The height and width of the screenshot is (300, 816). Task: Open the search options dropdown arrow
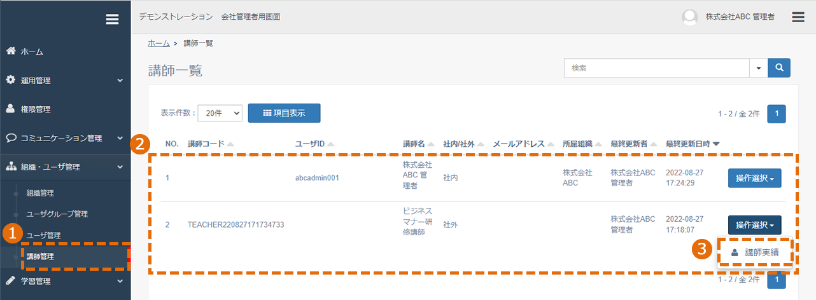coord(758,67)
